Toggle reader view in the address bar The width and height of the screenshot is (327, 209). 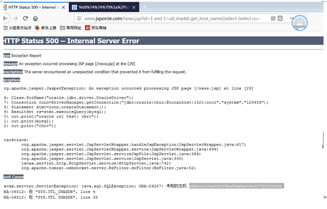coord(280,18)
